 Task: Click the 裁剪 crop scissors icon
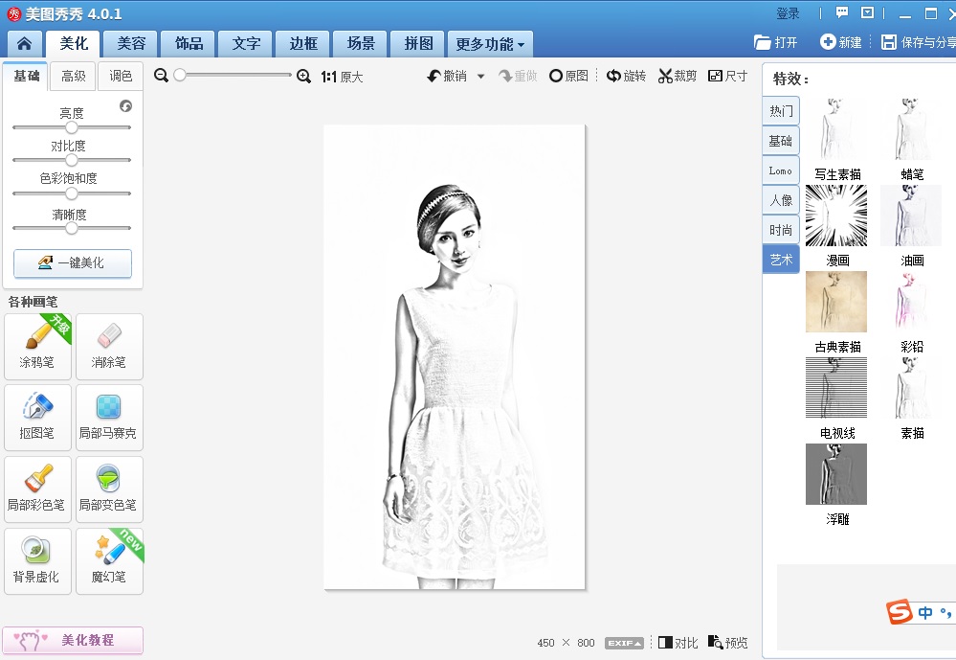pyautogui.click(x=666, y=77)
